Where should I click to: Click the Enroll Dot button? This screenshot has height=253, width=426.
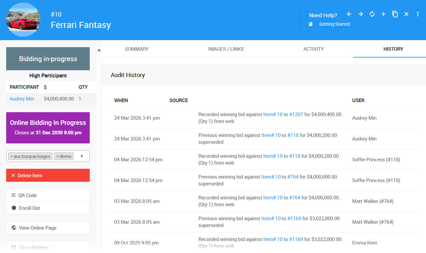coord(48,208)
